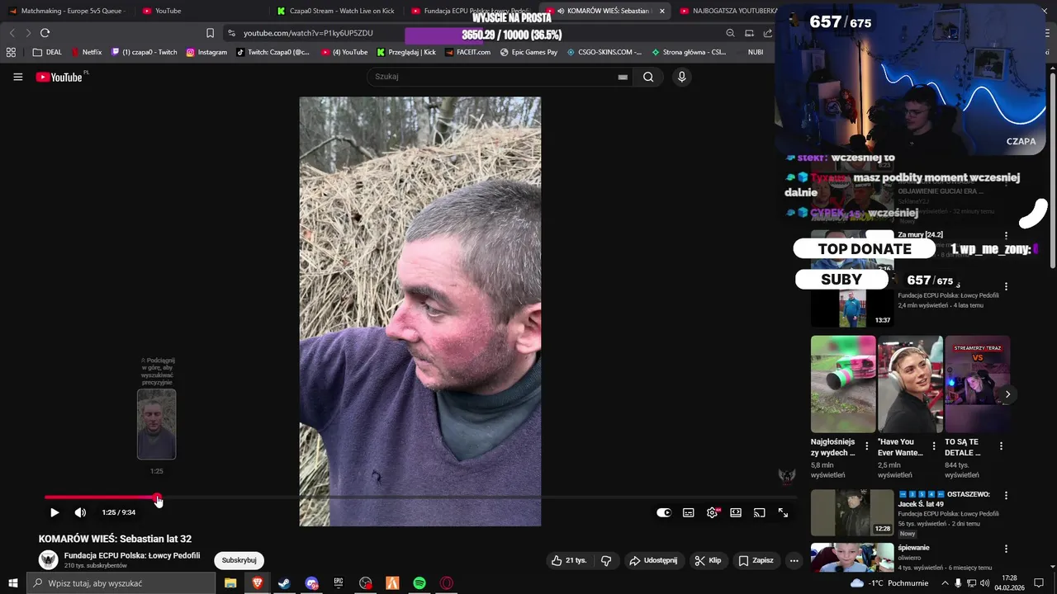Switch to the Czapa0 Stream Kick tab
Screen dimensions: 1057x594
337,11
